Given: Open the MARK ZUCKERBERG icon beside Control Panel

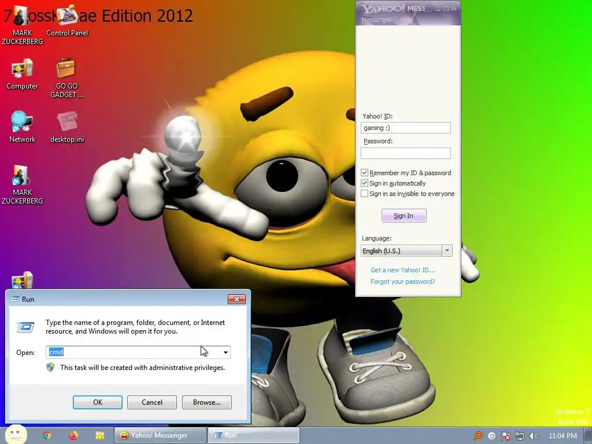Looking at the screenshot, I should (22, 25).
